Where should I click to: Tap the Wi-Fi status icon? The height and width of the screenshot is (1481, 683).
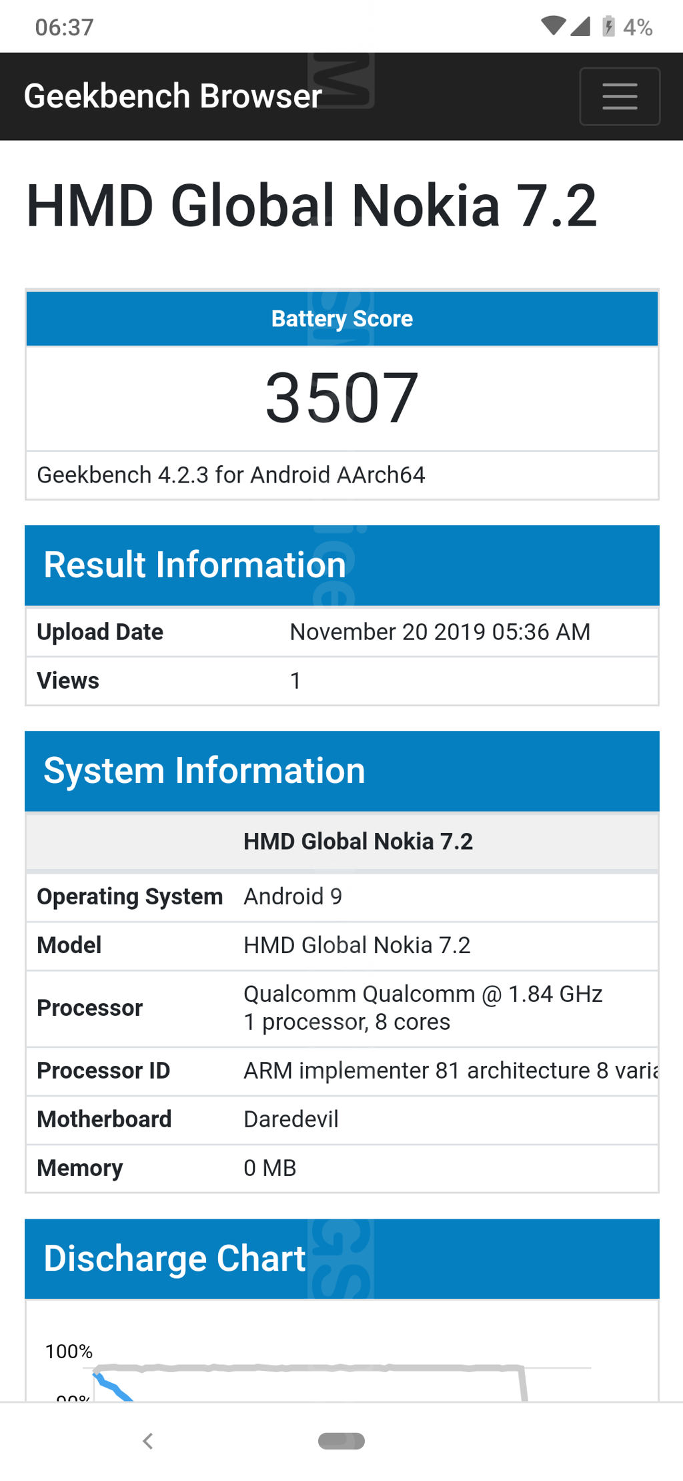point(553,26)
